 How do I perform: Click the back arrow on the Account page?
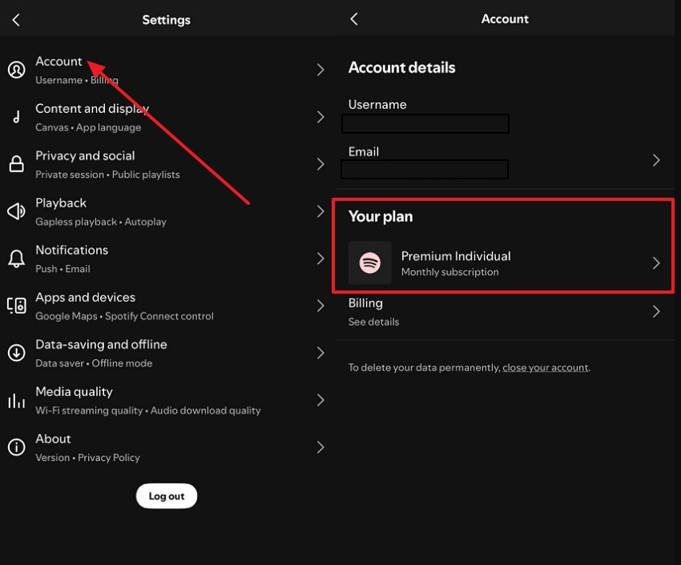tap(353, 18)
